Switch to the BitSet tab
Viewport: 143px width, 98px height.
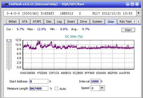coord(13,22)
